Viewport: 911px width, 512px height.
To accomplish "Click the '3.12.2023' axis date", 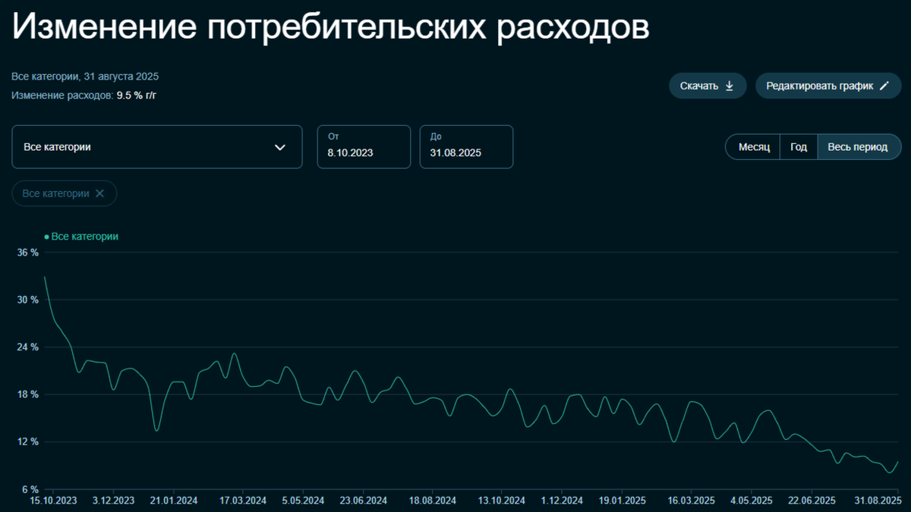I will point(113,501).
